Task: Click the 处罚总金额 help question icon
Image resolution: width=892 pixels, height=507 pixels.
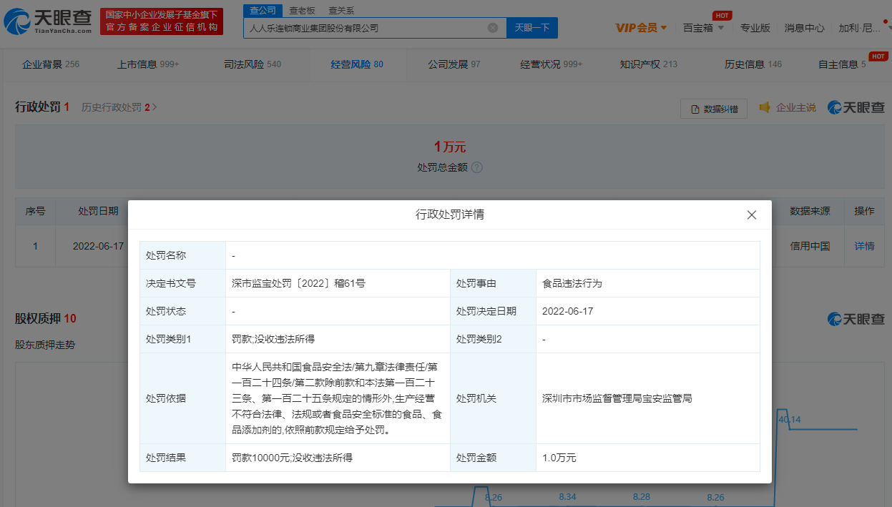Action: pyautogui.click(x=477, y=167)
